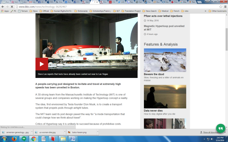The width and height of the screenshot is (228, 142).
Task: Click the browser forward arrow
Action: 7,7
